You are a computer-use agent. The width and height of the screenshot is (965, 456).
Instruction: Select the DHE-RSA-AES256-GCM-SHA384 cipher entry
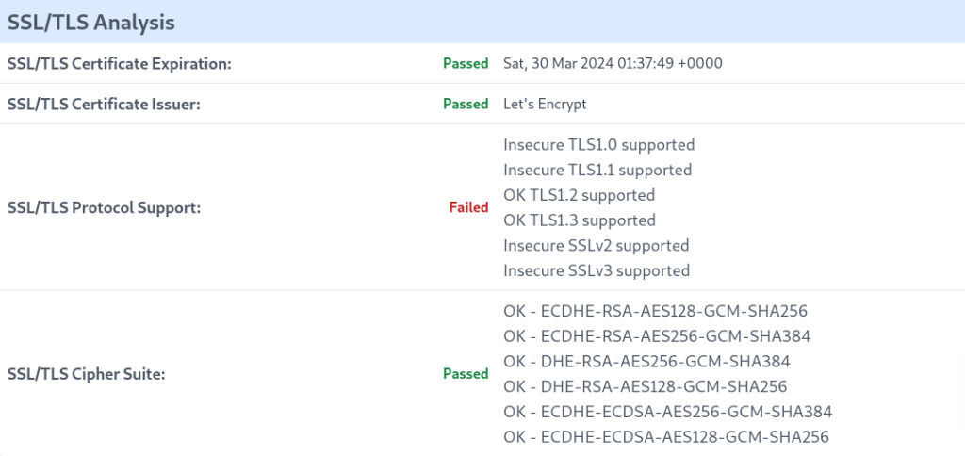pos(646,361)
